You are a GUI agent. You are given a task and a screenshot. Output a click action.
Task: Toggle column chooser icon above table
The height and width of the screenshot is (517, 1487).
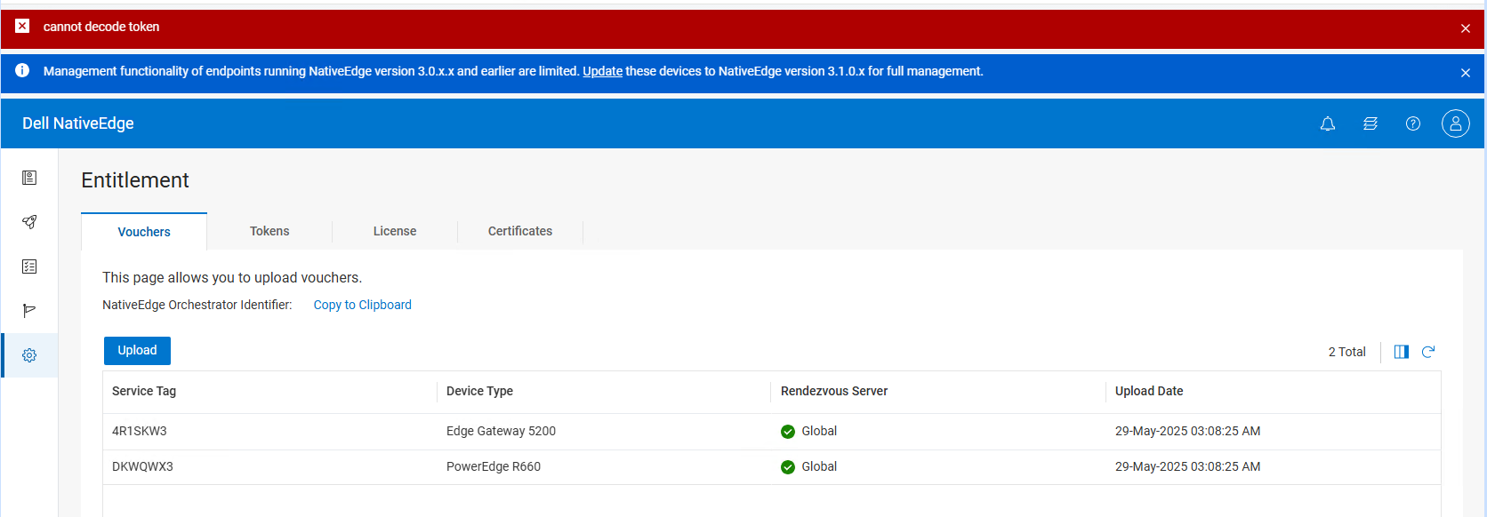pyautogui.click(x=1401, y=352)
